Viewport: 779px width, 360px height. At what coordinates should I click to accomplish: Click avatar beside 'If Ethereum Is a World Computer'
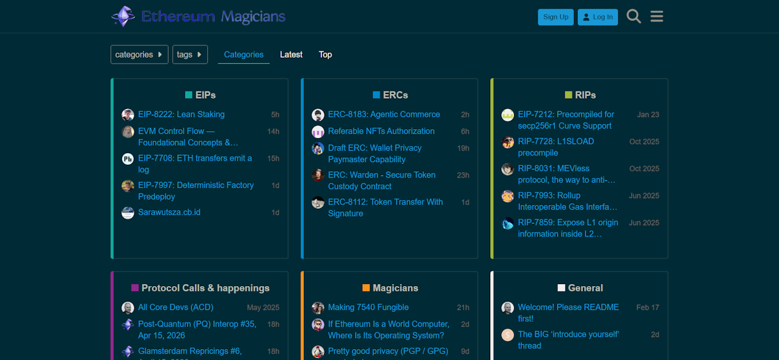(x=318, y=325)
